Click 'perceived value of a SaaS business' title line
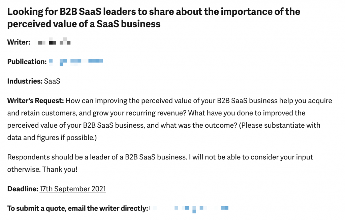Screen dimensions: 345x220 click(84, 24)
